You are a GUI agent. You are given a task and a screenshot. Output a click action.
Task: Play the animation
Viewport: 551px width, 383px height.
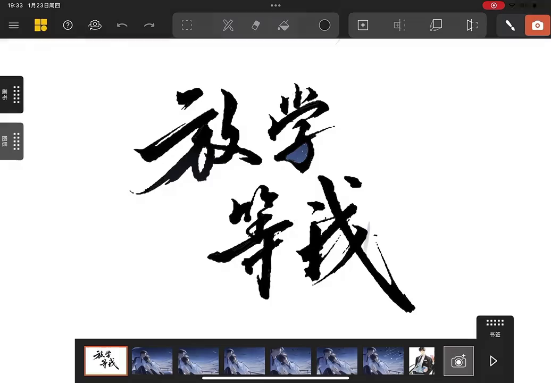tap(494, 361)
